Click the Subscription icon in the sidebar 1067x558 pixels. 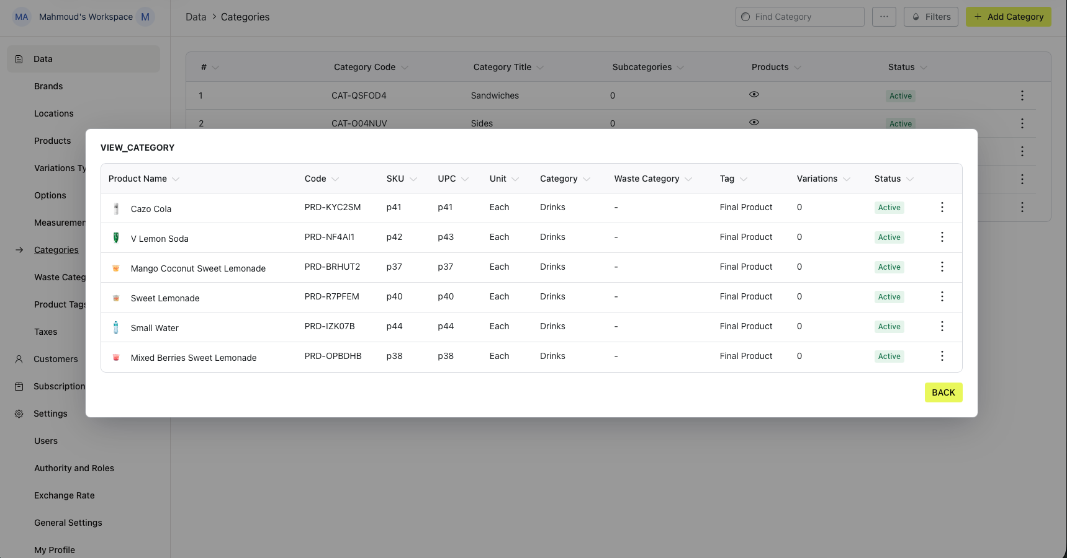19,386
